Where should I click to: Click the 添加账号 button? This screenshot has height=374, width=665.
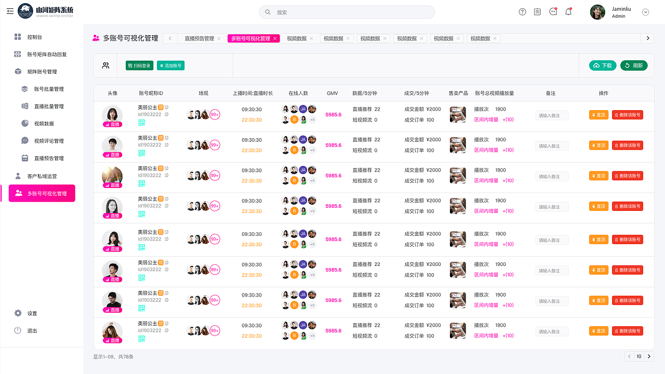170,65
